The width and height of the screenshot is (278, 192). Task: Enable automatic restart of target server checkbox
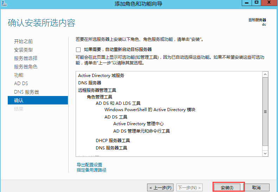click(78, 50)
